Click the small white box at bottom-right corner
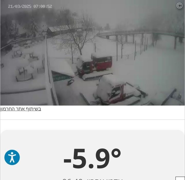The width and height of the screenshot is (185, 180). click(180, 178)
